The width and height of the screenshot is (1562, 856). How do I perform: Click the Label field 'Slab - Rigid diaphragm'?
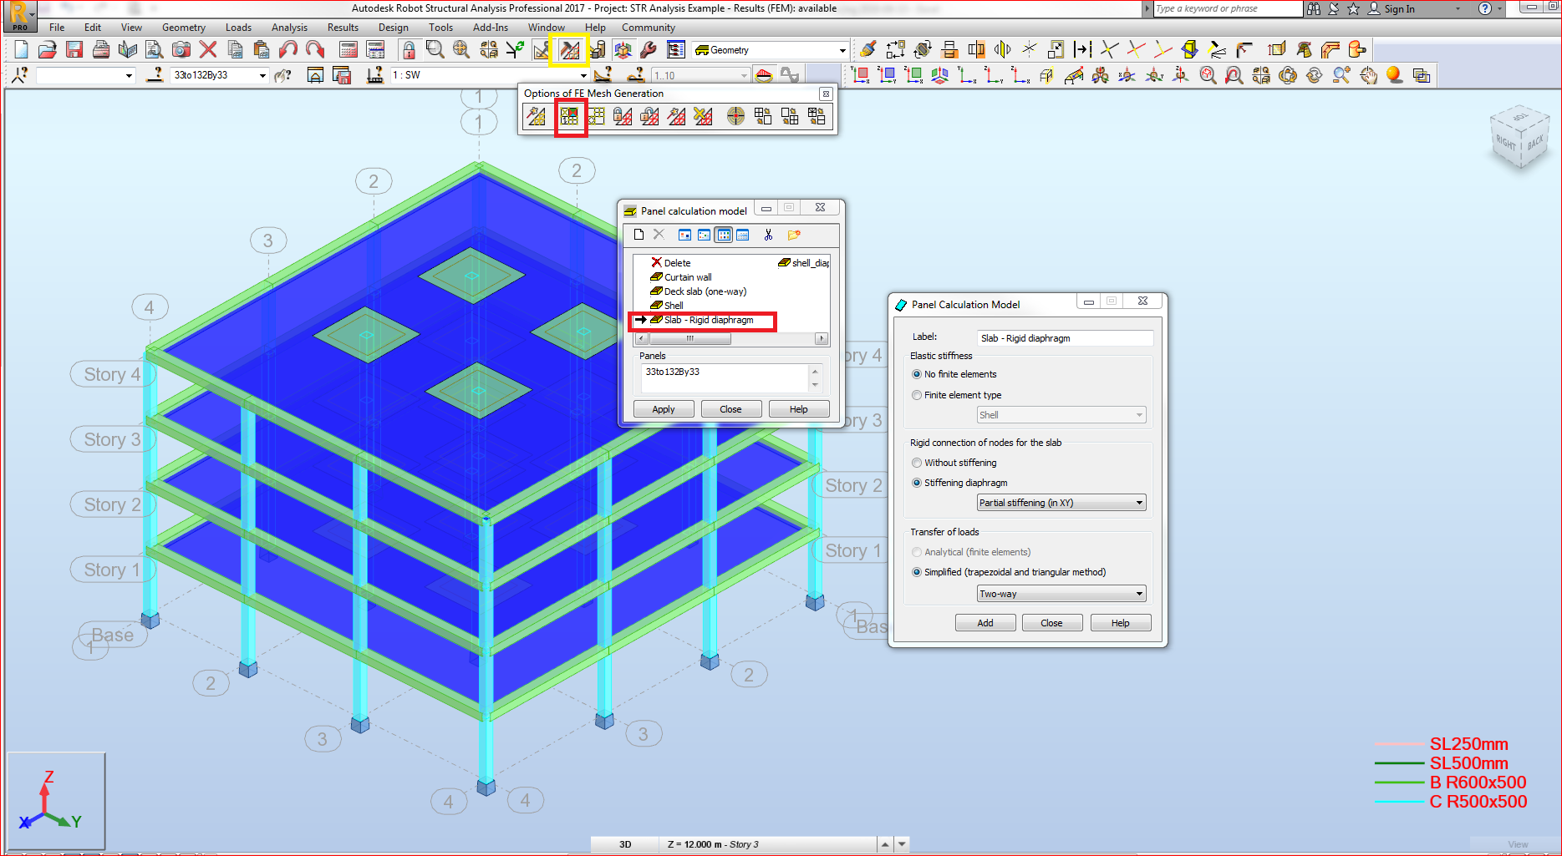point(1065,338)
